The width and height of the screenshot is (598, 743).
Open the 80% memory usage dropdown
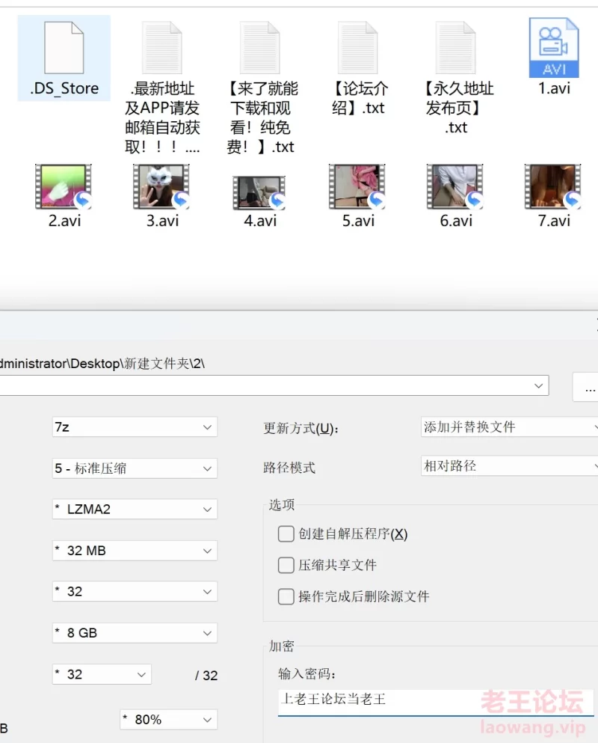168,719
